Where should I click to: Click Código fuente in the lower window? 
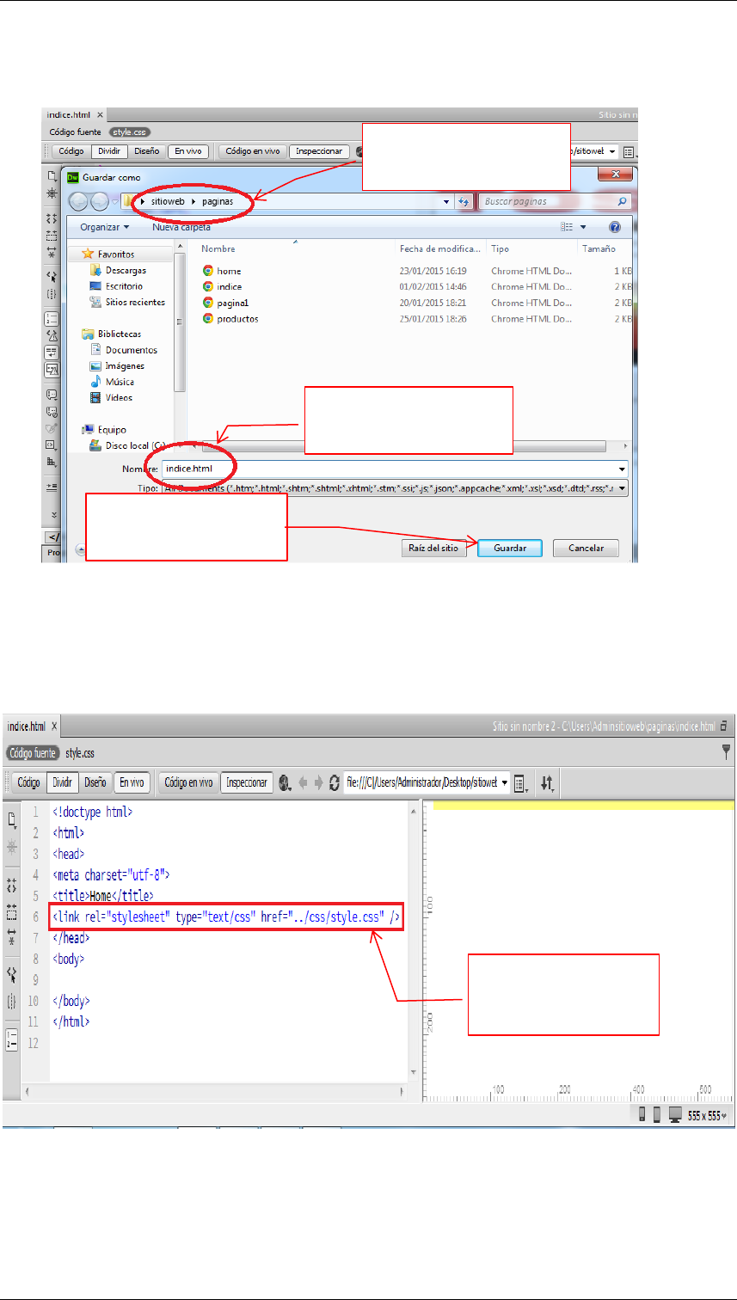tap(34, 753)
